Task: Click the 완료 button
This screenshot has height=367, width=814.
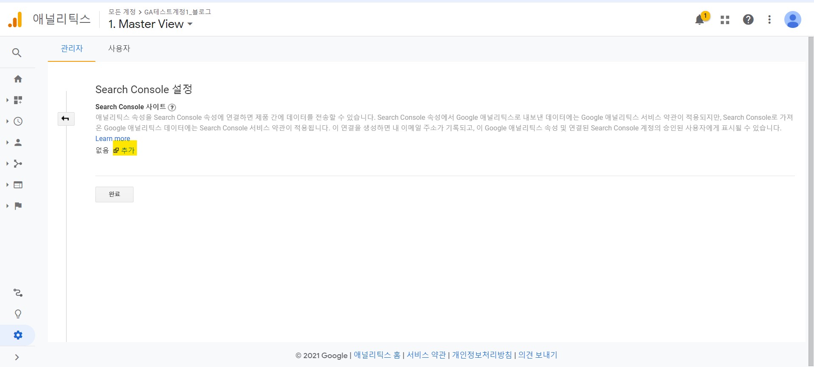Action: click(114, 194)
